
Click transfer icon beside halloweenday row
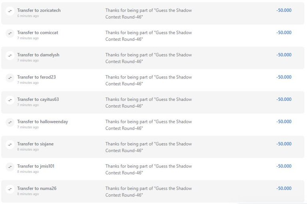pos(10,122)
